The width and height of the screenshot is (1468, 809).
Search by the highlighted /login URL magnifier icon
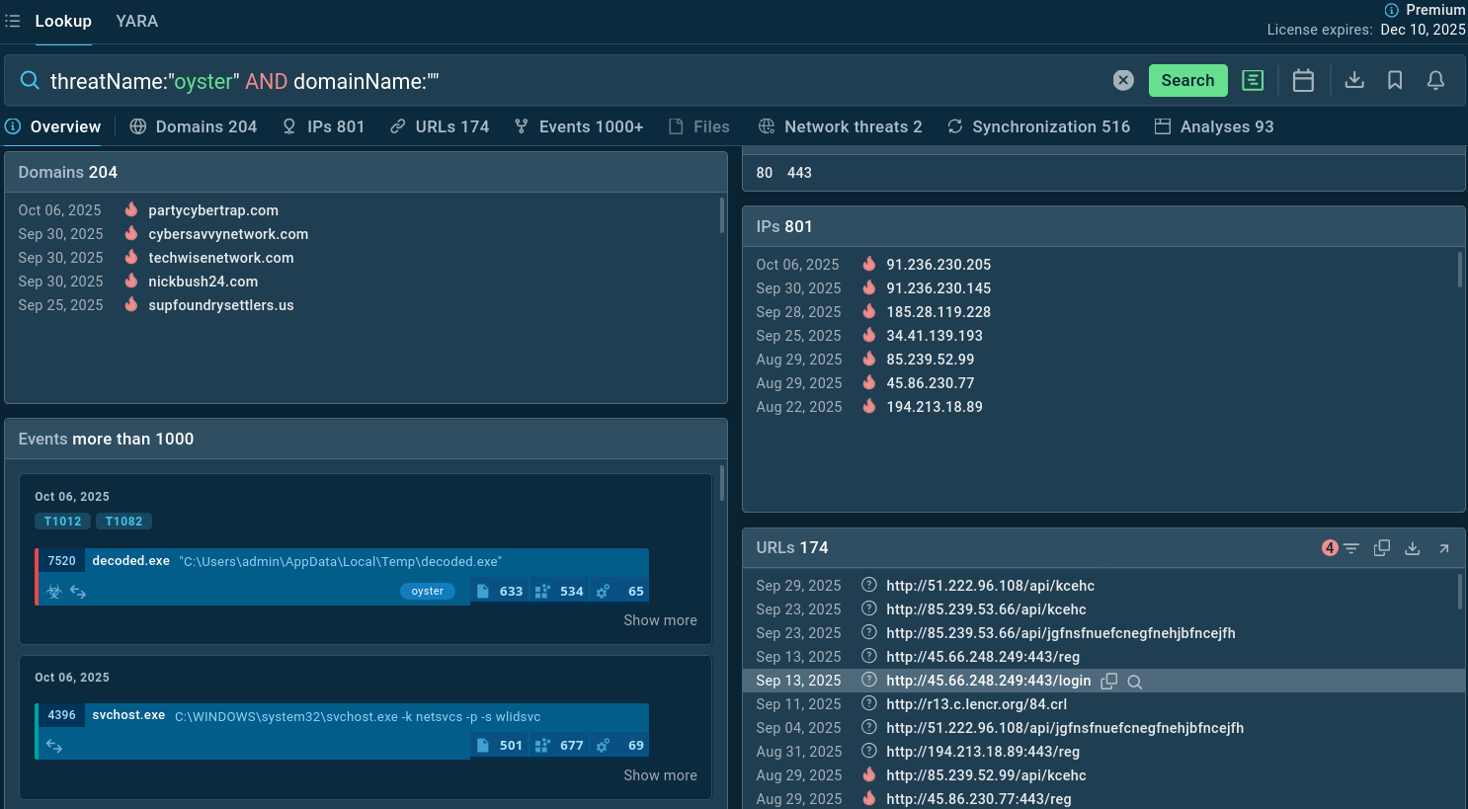tap(1135, 682)
